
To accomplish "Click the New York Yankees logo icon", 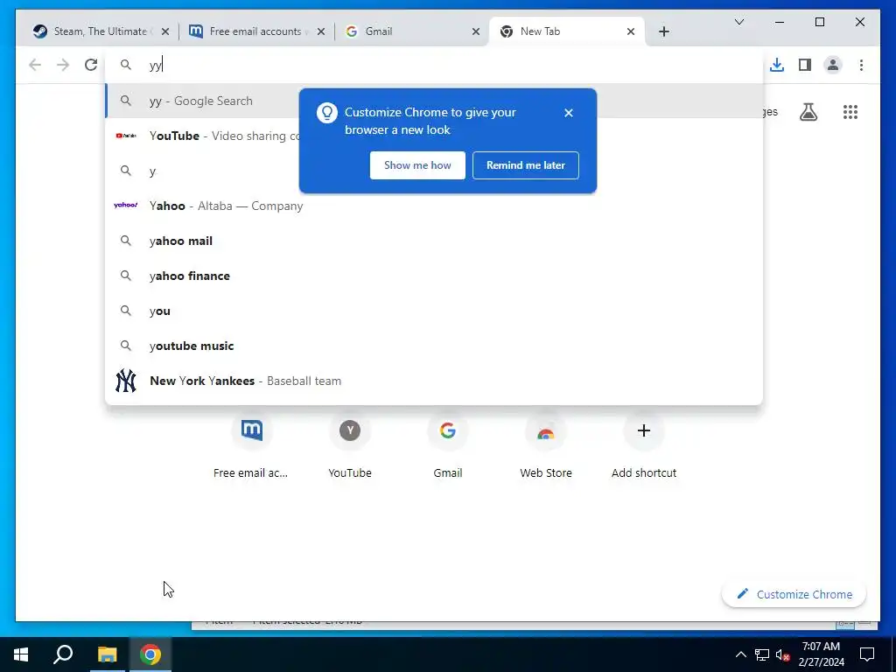I will pyautogui.click(x=126, y=381).
